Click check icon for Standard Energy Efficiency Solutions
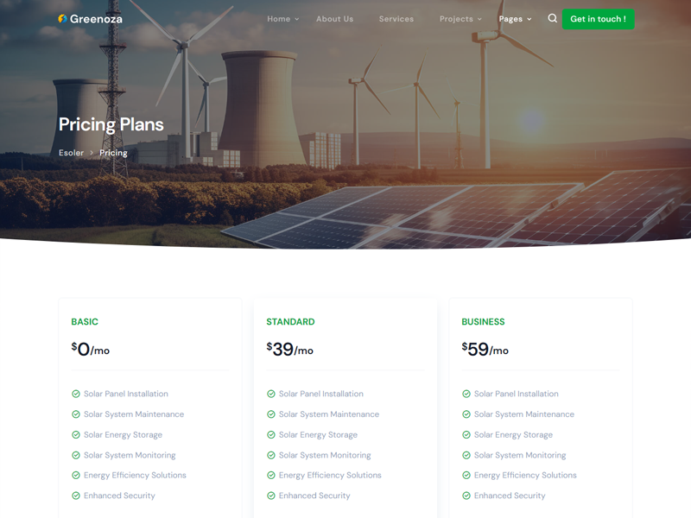Screen dimensions: 691x518 tap(271, 476)
